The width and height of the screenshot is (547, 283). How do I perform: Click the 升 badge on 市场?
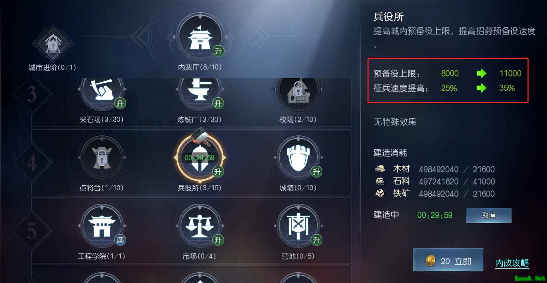218,240
